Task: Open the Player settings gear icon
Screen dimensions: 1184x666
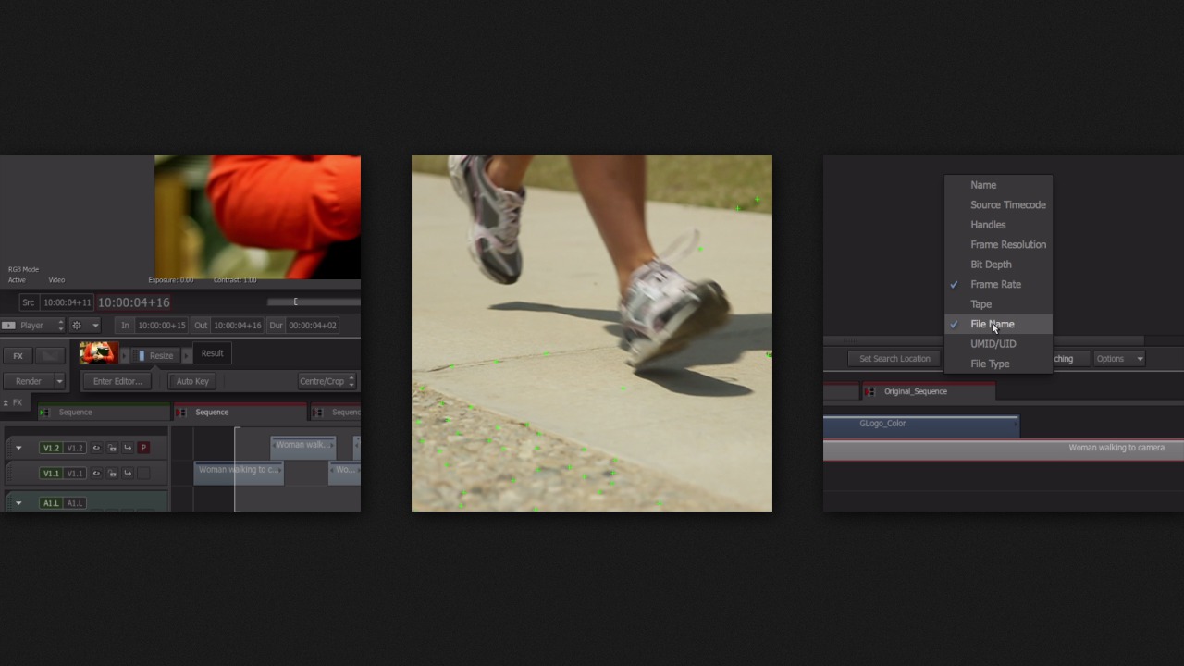Action: click(x=78, y=325)
